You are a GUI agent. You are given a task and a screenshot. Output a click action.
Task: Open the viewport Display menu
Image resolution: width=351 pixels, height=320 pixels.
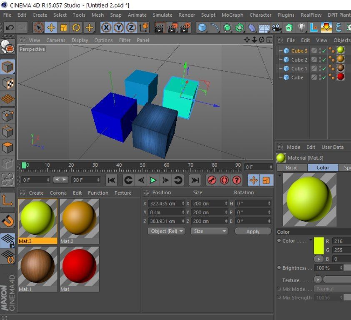80,40
